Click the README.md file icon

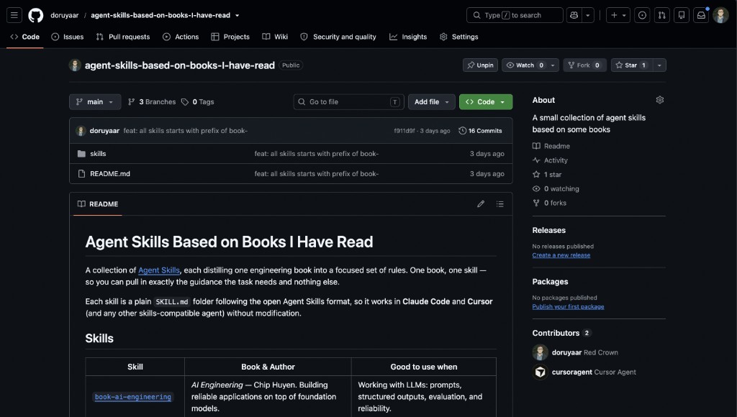(81, 174)
